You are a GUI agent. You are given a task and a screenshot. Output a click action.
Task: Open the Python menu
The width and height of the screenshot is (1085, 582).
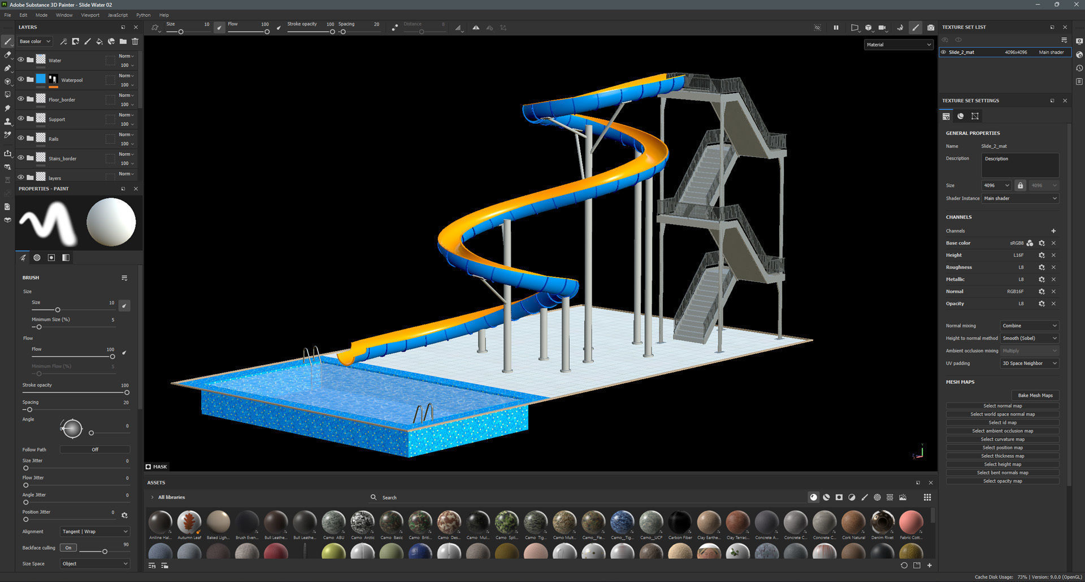tap(143, 15)
